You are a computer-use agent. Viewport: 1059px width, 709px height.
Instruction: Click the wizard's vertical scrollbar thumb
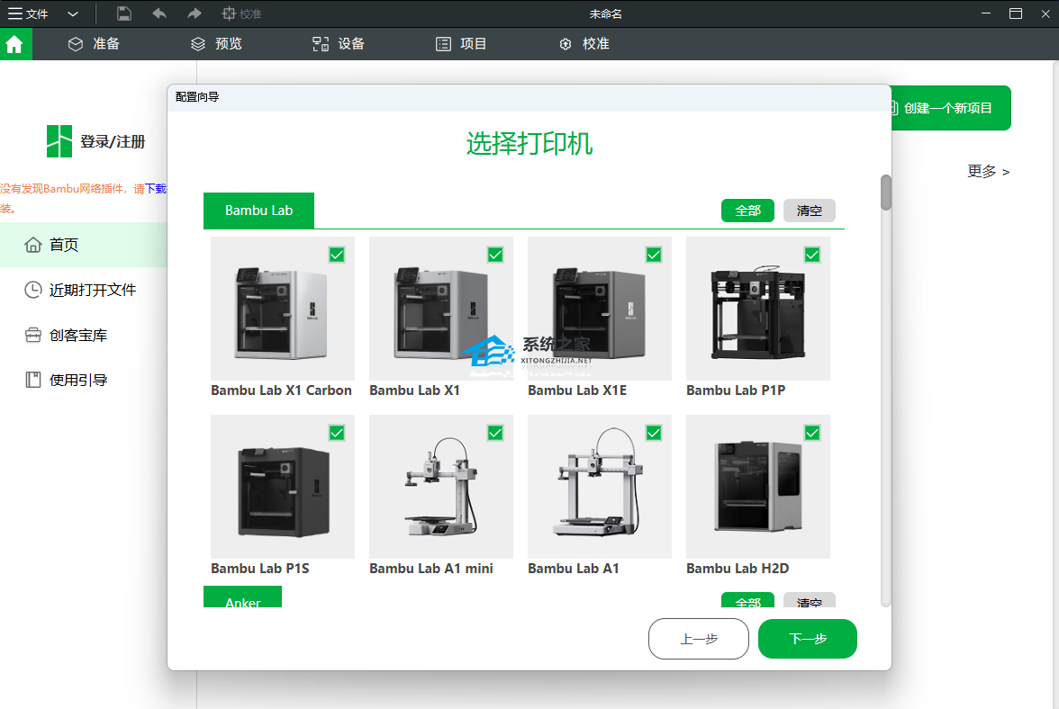[x=886, y=193]
